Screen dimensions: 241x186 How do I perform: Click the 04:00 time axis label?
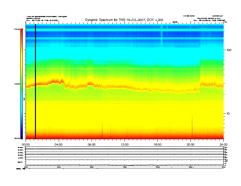58,145
